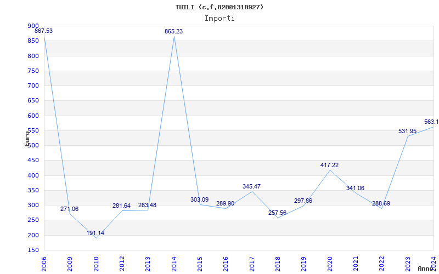Click the 341.06 data label
439x274 pixels.
[x=355, y=188]
